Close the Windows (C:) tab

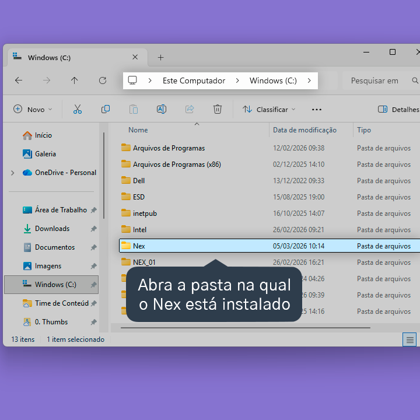[135, 57]
